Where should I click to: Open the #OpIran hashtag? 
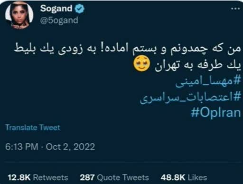click(216, 113)
